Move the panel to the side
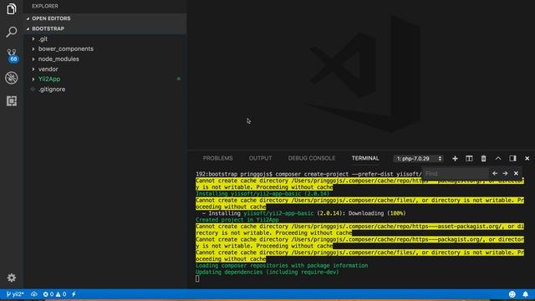This screenshot has width=535, height=301. (512, 158)
